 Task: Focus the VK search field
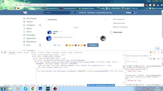pos(57,12)
